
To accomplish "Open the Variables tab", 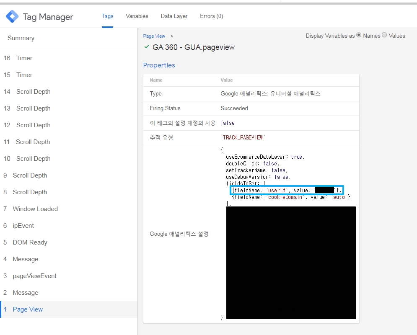I will [x=137, y=16].
